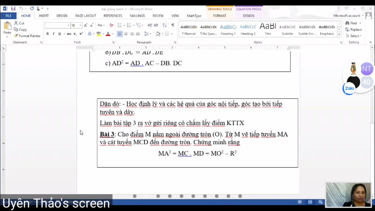Toggle Underline formatting
Image resolution: width=375 pixels, height=211 pixels.
(60, 34)
